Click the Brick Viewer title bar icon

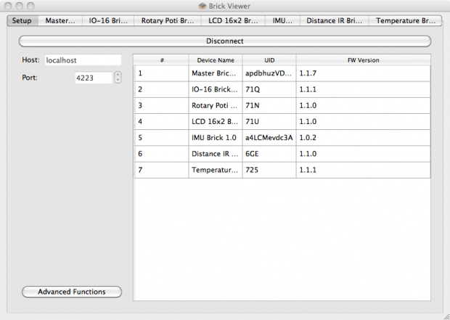point(202,6)
